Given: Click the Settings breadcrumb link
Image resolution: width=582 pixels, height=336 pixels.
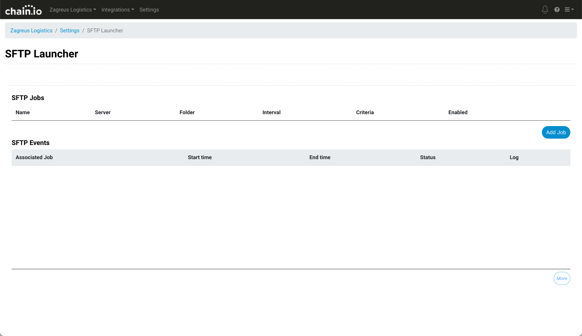Looking at the screenshot, I should click(70, 30).
